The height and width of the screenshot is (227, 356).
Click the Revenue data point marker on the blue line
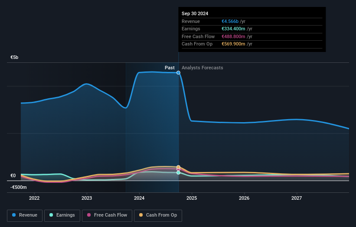point(178,73)
